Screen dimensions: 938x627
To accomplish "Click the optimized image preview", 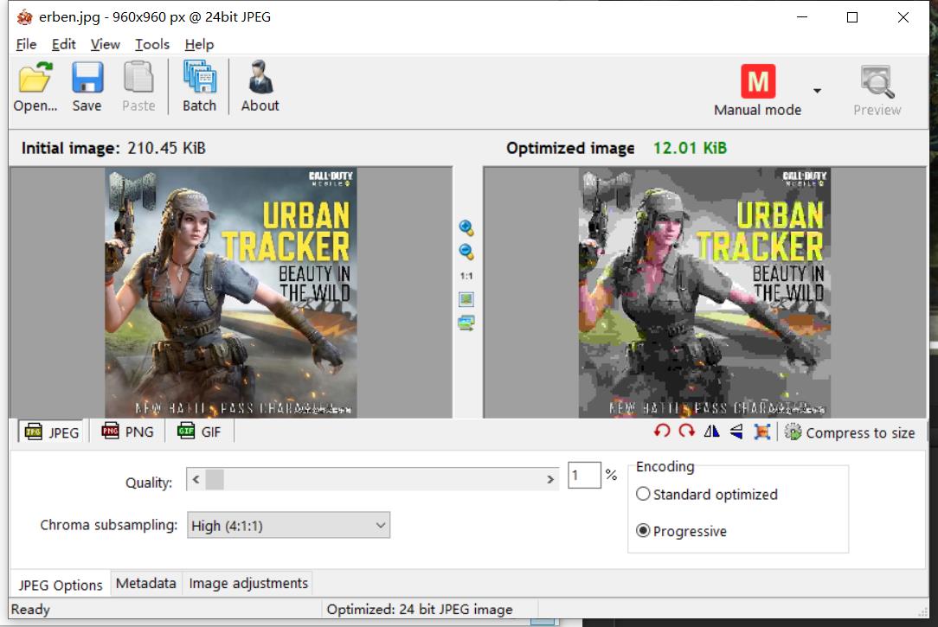I will click(x=704, y=292).
